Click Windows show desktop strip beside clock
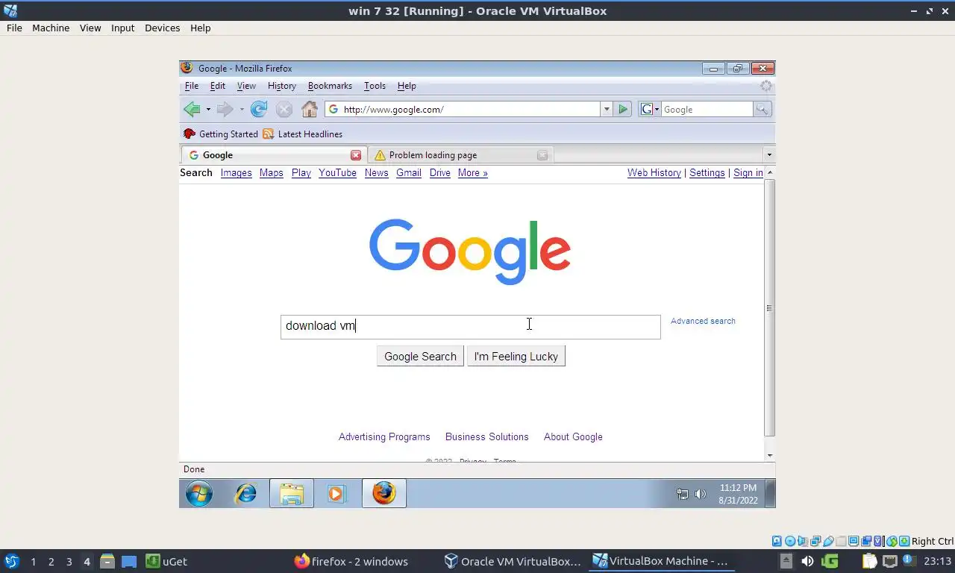 pos(771,493)
